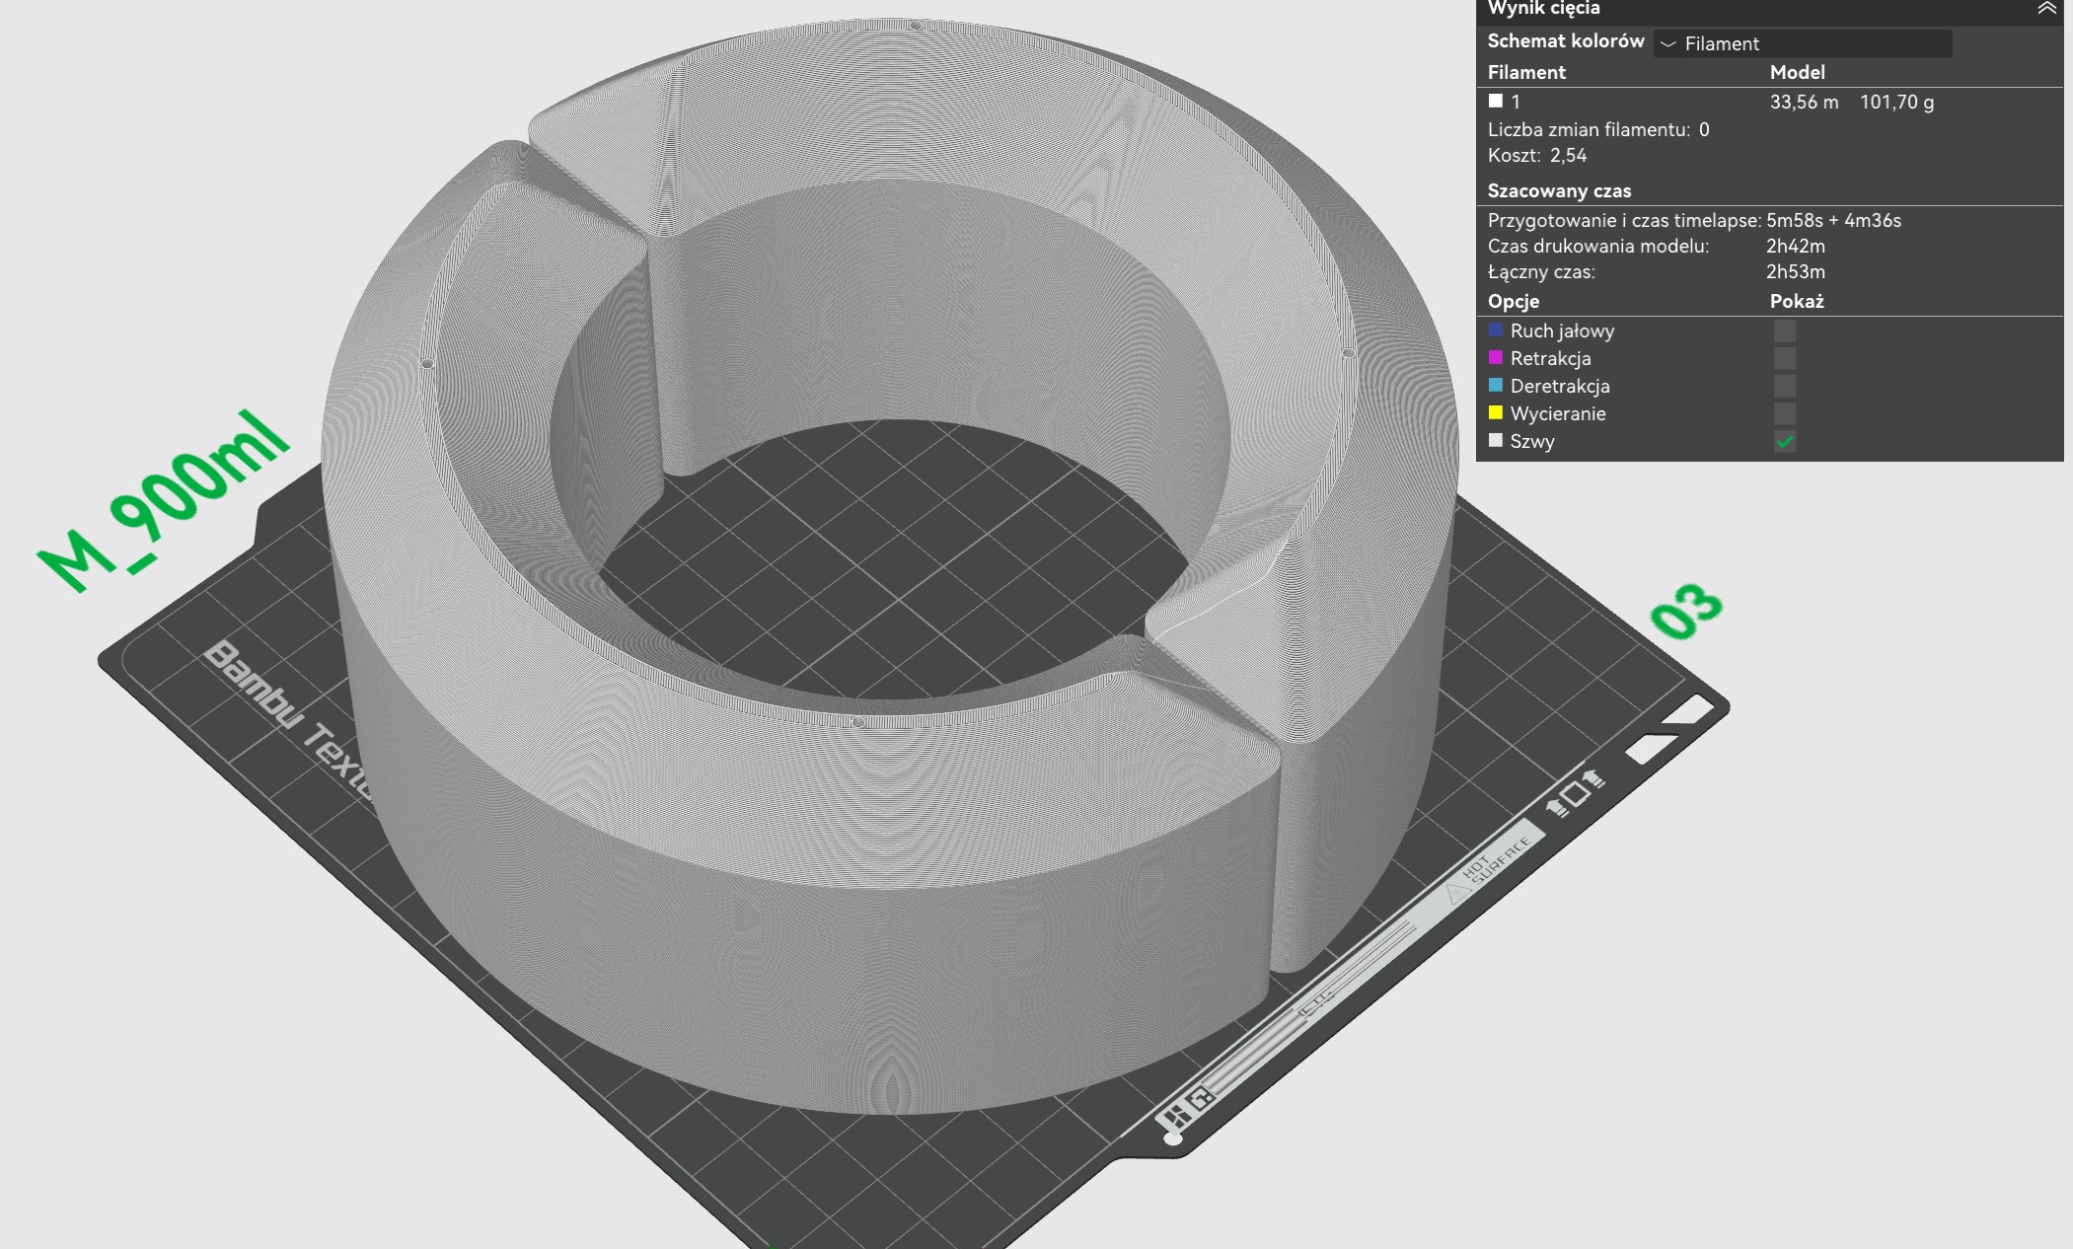Click Czas drukowania modelu 2h42m value

pyautogui.click(x=1796, y=246)
